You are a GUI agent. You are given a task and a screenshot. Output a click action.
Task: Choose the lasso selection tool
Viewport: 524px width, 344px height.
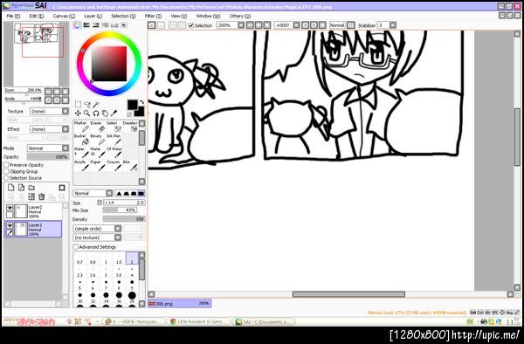pos(86,105)
